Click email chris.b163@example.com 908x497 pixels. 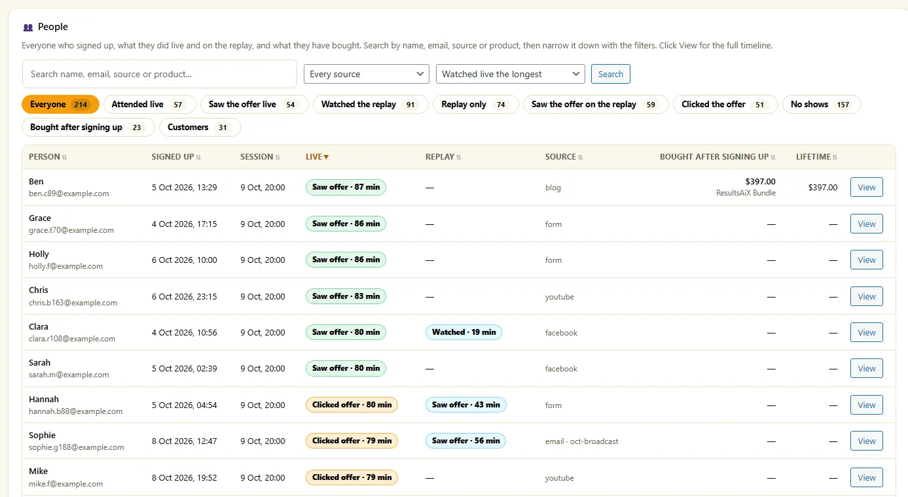[73, 303]
